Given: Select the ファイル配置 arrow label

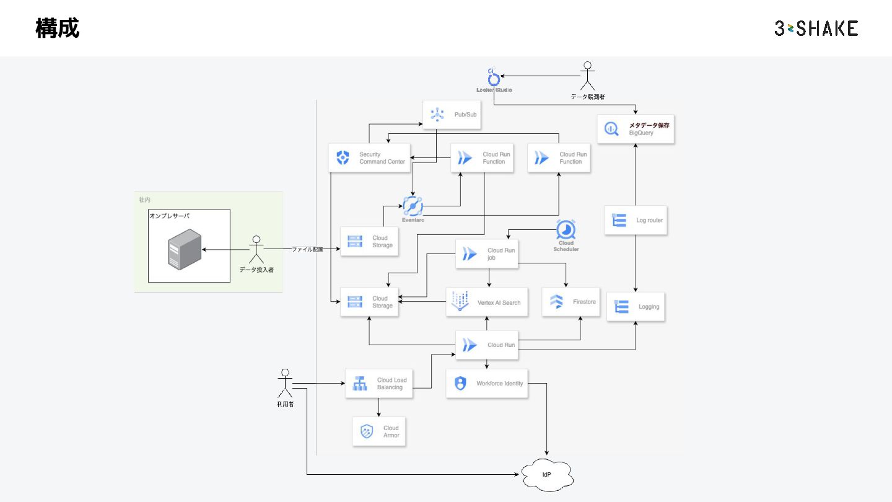Looking at the screenshot, I should 308,249.
